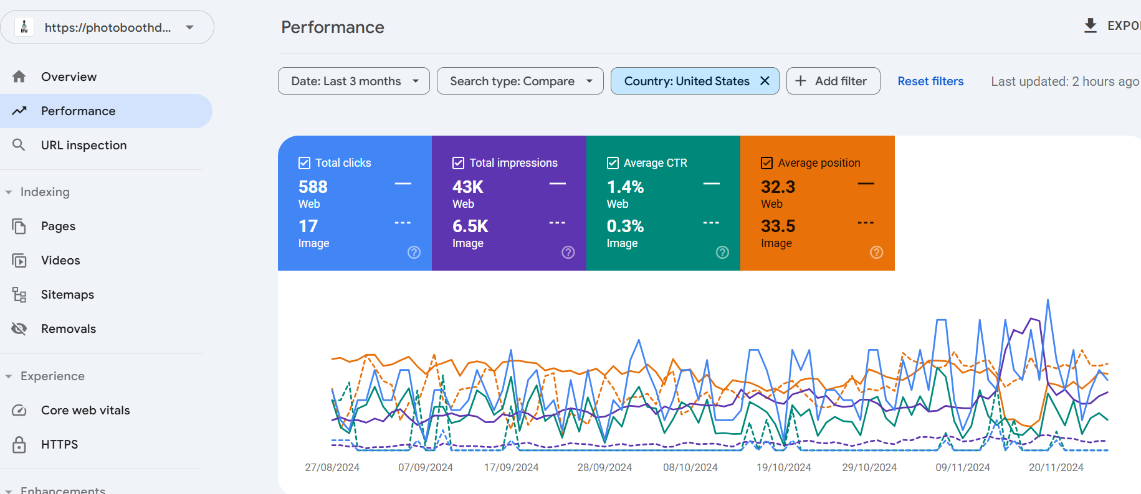Open the Overview page
Screen dimensions: 1141x494
click(106, 77)
